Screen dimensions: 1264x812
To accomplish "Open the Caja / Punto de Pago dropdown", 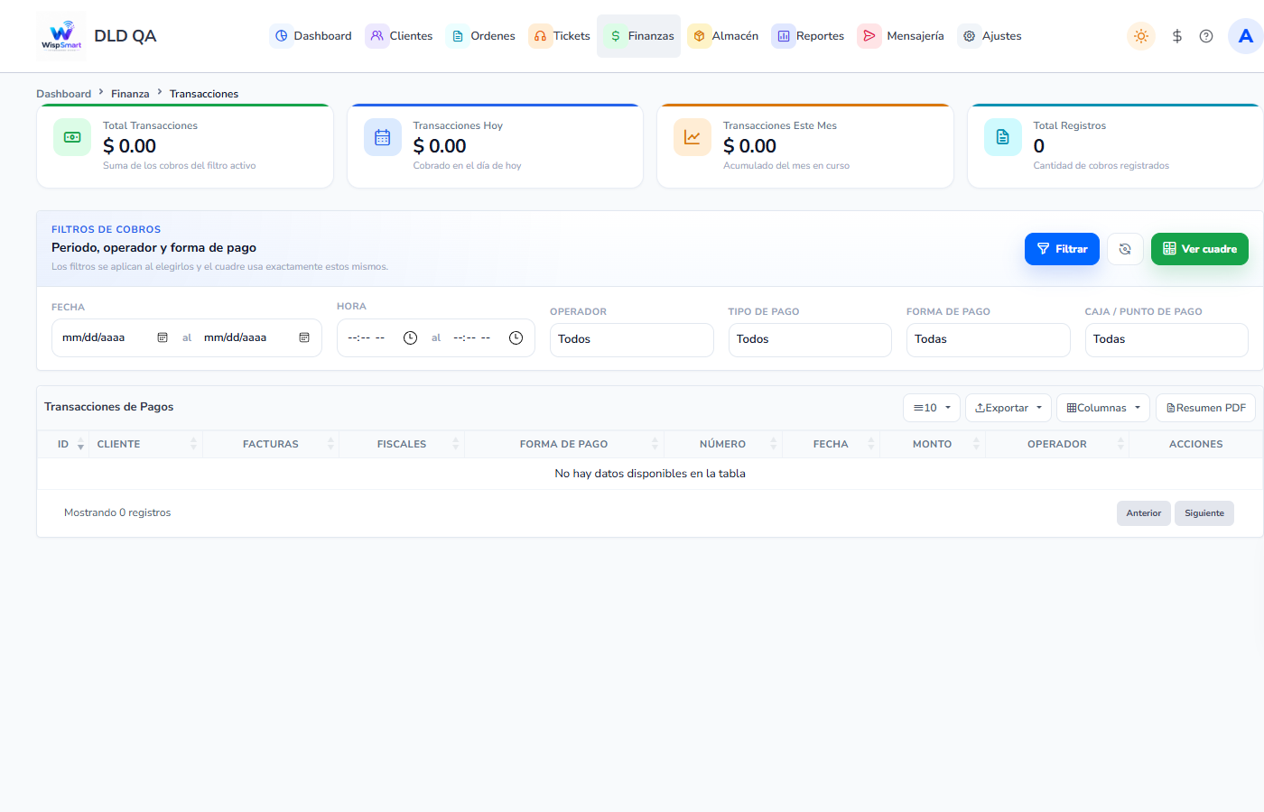I will click(x=1166, y=340).
